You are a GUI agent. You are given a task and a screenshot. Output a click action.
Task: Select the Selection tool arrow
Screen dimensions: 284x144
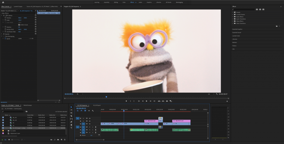pyautogui.click(x=71, y=107)
